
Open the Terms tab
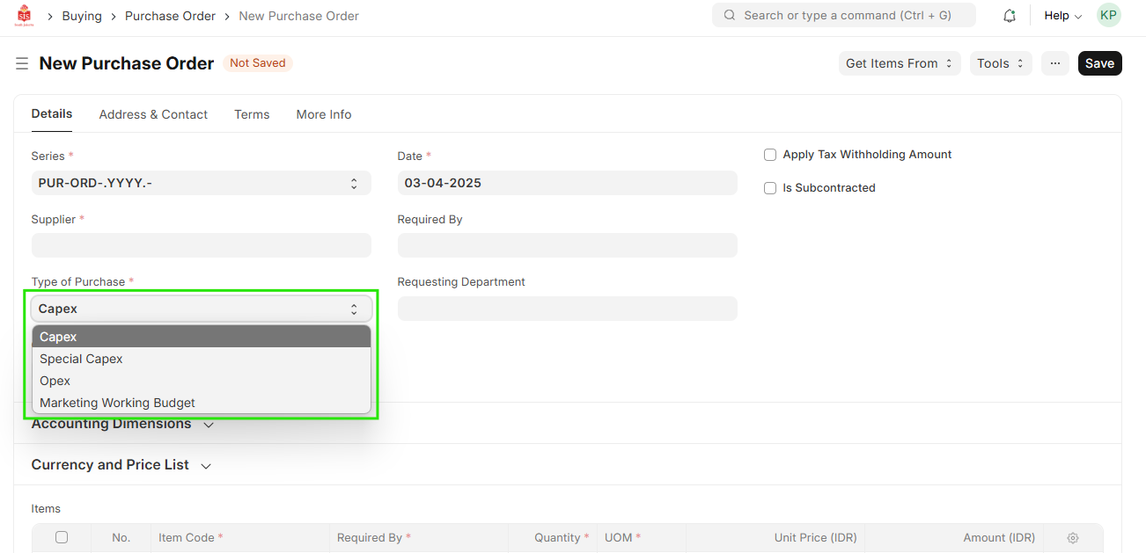(252, 114)
